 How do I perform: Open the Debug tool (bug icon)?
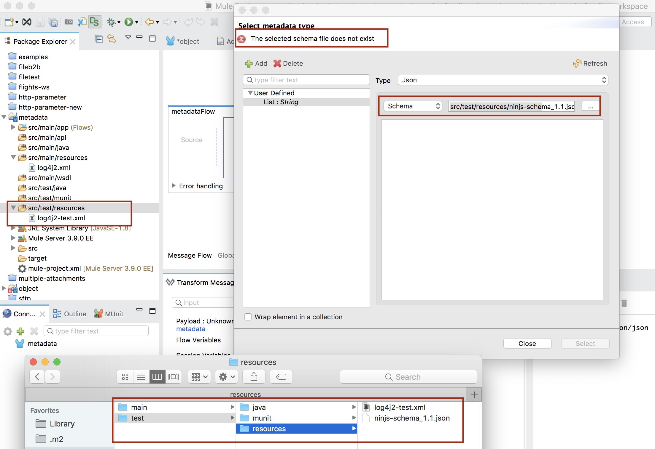pos(112,22)
